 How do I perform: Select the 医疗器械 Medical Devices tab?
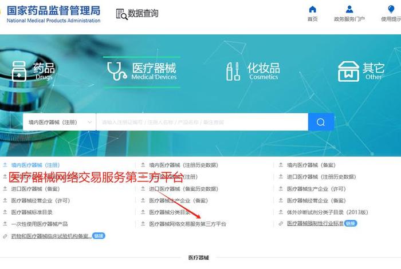coord(142,72)
